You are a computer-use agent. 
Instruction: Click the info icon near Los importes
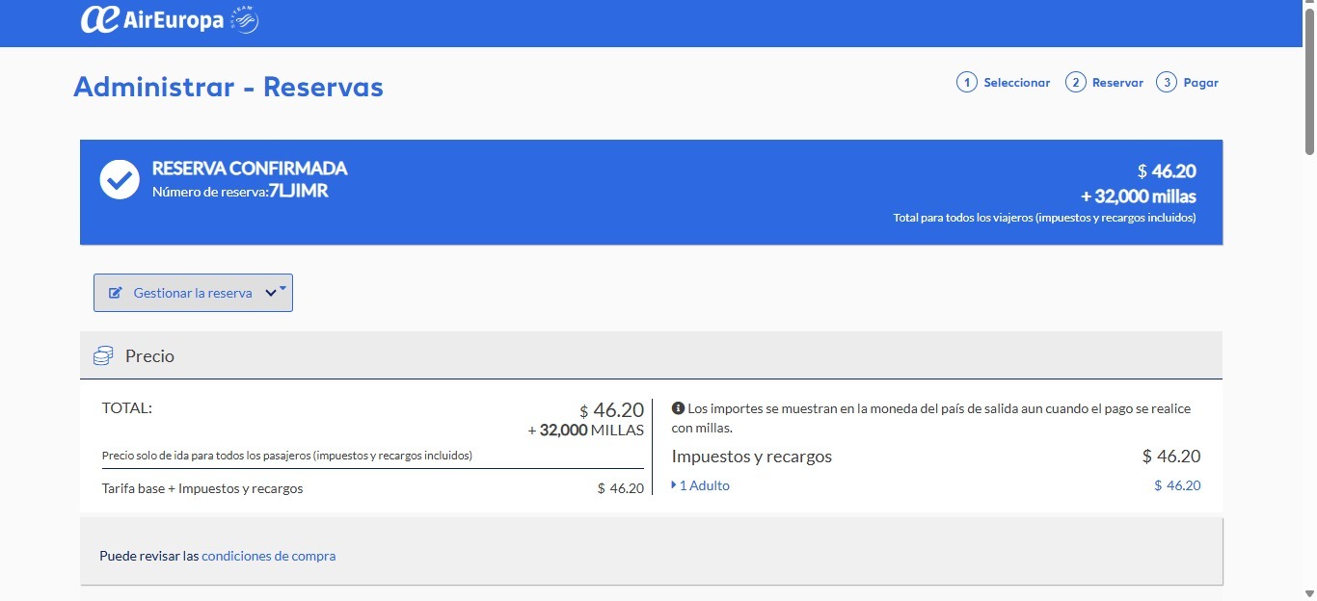pyautogui.click(x=678, y=408)
